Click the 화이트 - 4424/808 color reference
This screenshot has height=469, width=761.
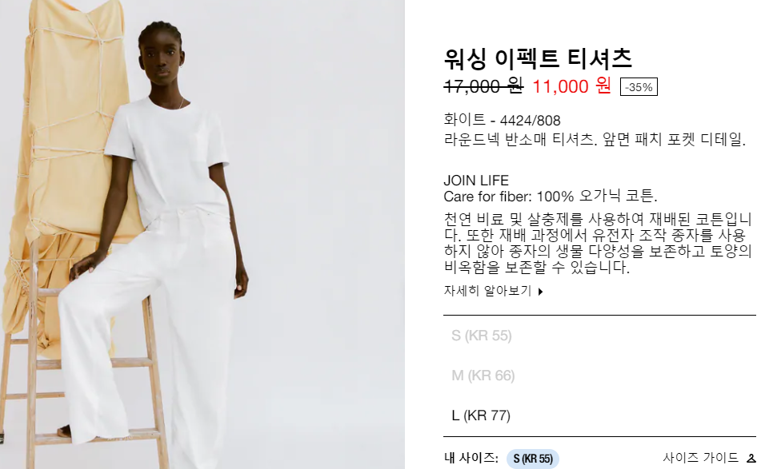coord(502,120)
